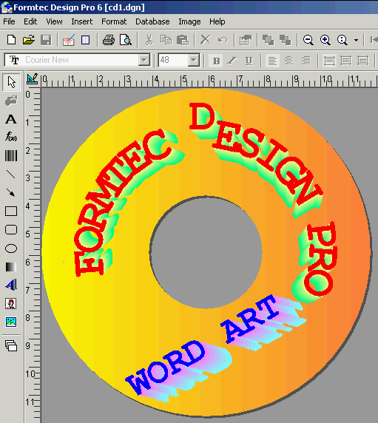Viewport: 378px width, 423px height.
Task: Zoom in with the plus magnifier
Action: click(x=325, y=40)
